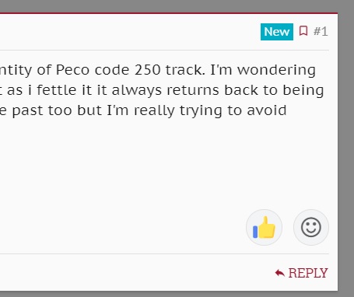Click the word "past" in the third line
This screenshot has height=297, width=354.
[27, 111]
